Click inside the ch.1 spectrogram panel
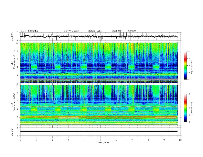The width and height of the screenshot is (203, 157). [x=99, y=63]
